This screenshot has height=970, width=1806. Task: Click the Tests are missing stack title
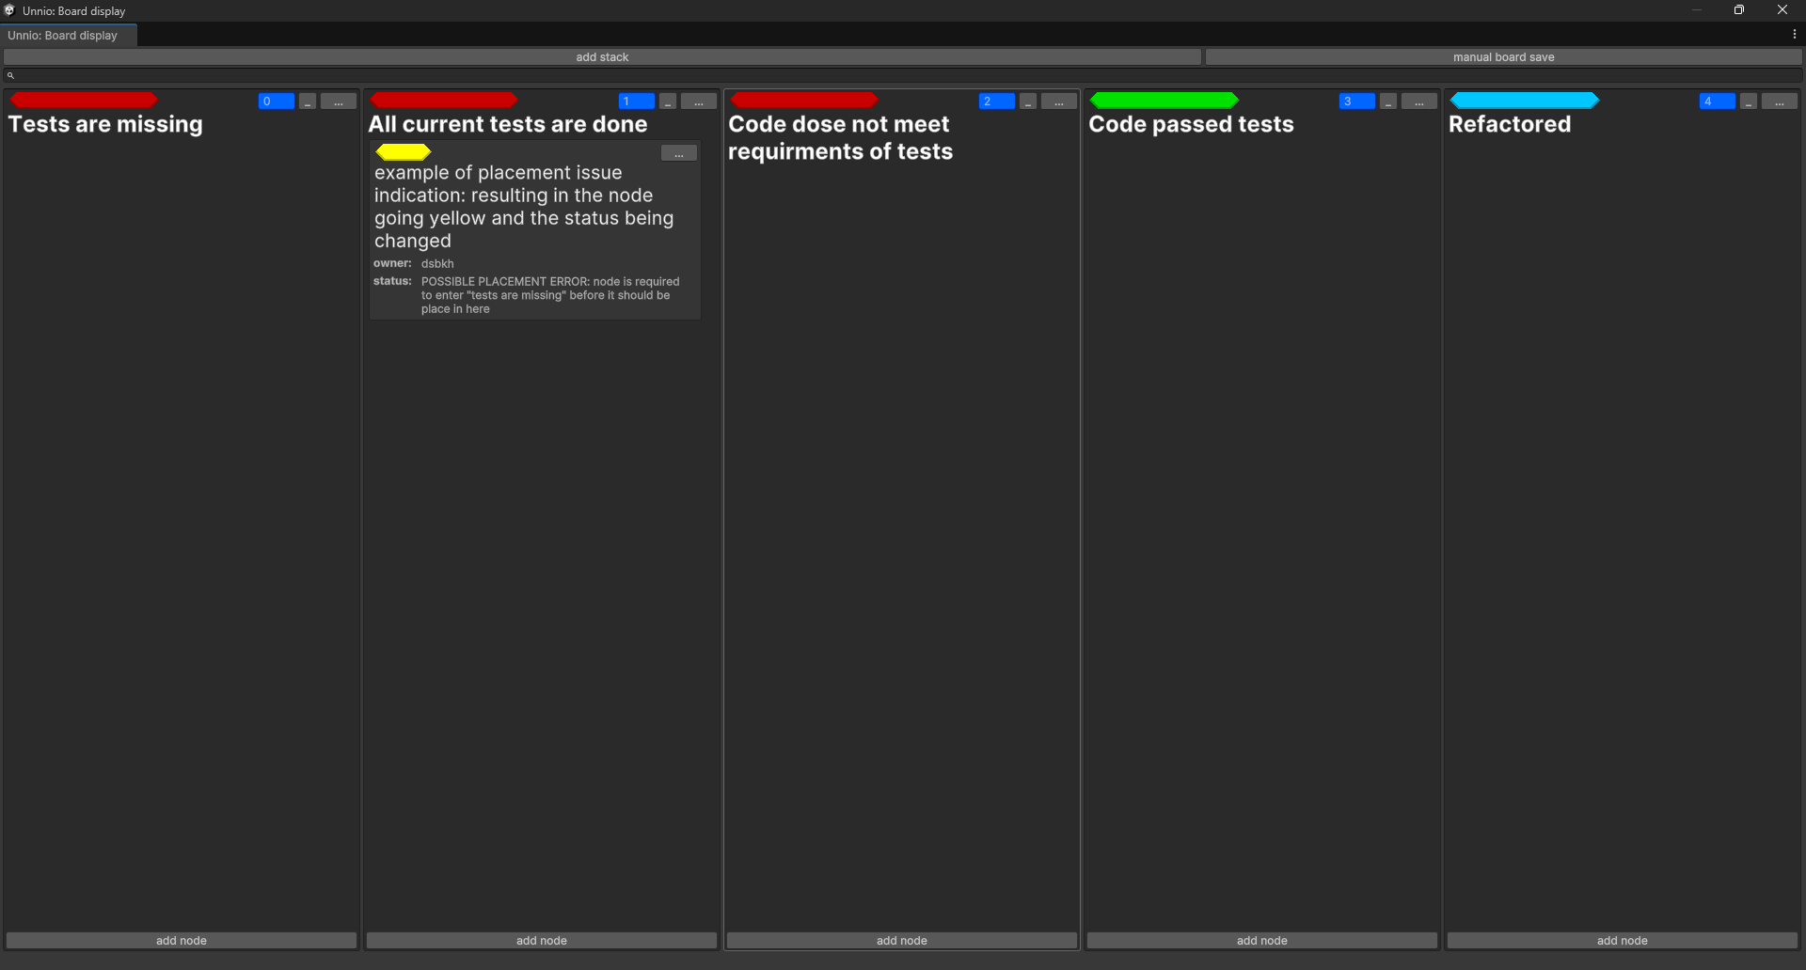pos(105,124)
